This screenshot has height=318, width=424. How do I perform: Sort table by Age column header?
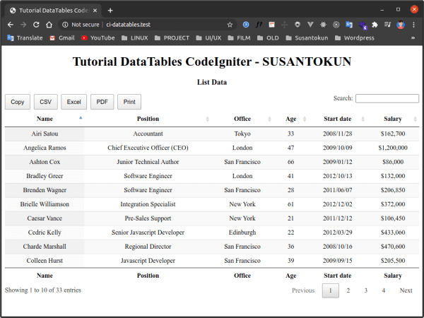[291, 119]
